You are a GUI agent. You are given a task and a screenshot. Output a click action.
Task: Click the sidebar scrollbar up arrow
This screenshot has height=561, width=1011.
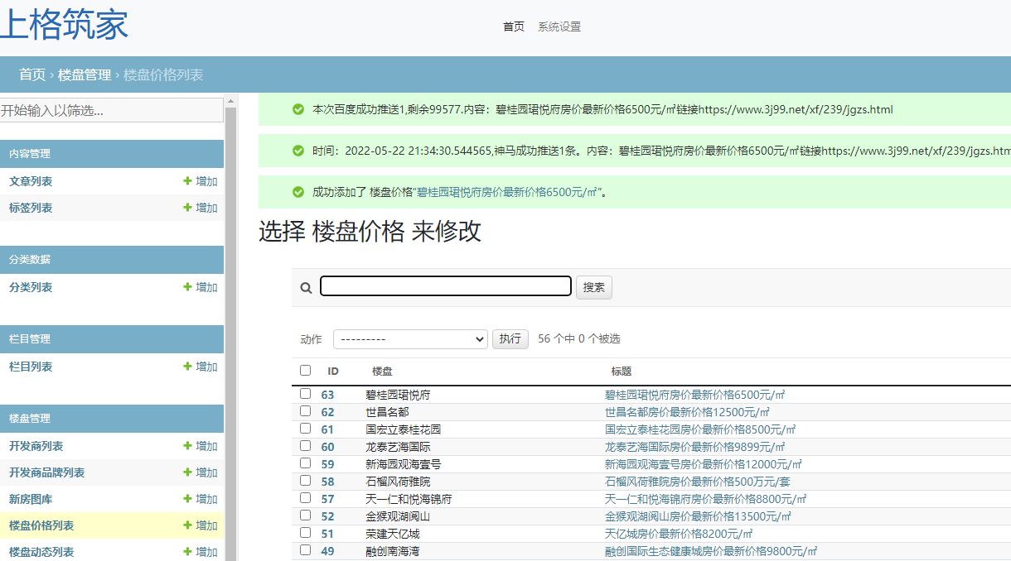tap(231, 101)
